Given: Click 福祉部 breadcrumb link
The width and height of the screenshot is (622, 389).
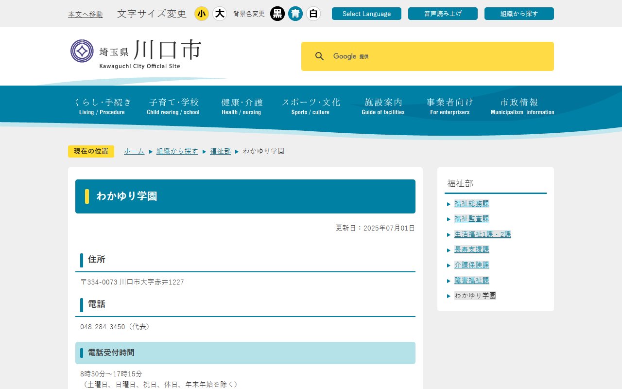Looking at the screenshot, I should click(x=220, y=151).
